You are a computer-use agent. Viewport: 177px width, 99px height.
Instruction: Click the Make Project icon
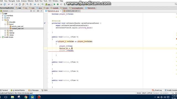43,4
